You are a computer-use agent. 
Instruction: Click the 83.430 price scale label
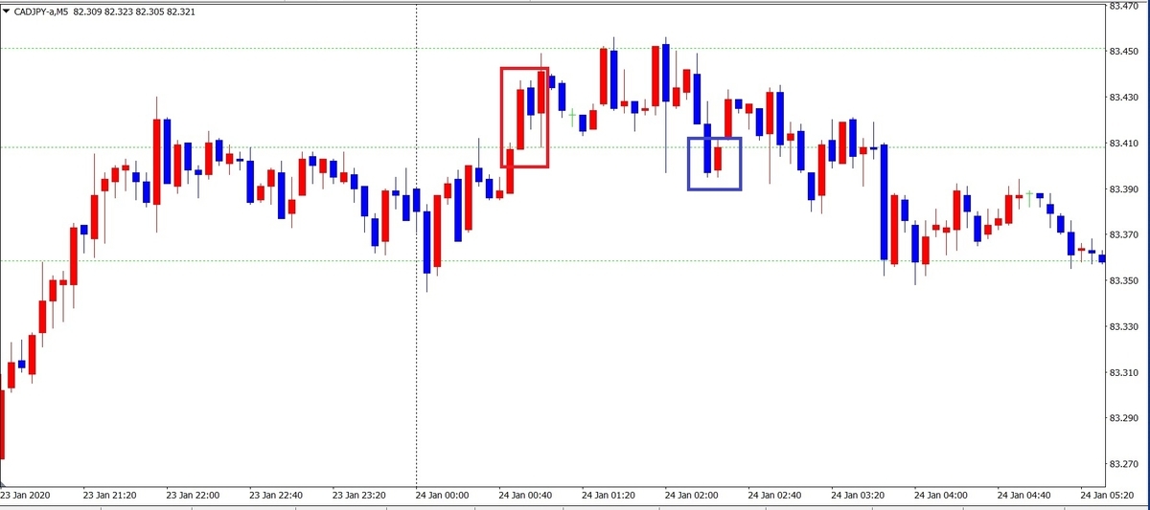coord(1123,98)
